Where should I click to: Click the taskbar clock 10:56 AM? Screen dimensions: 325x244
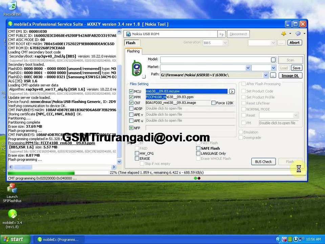point(313,240)
